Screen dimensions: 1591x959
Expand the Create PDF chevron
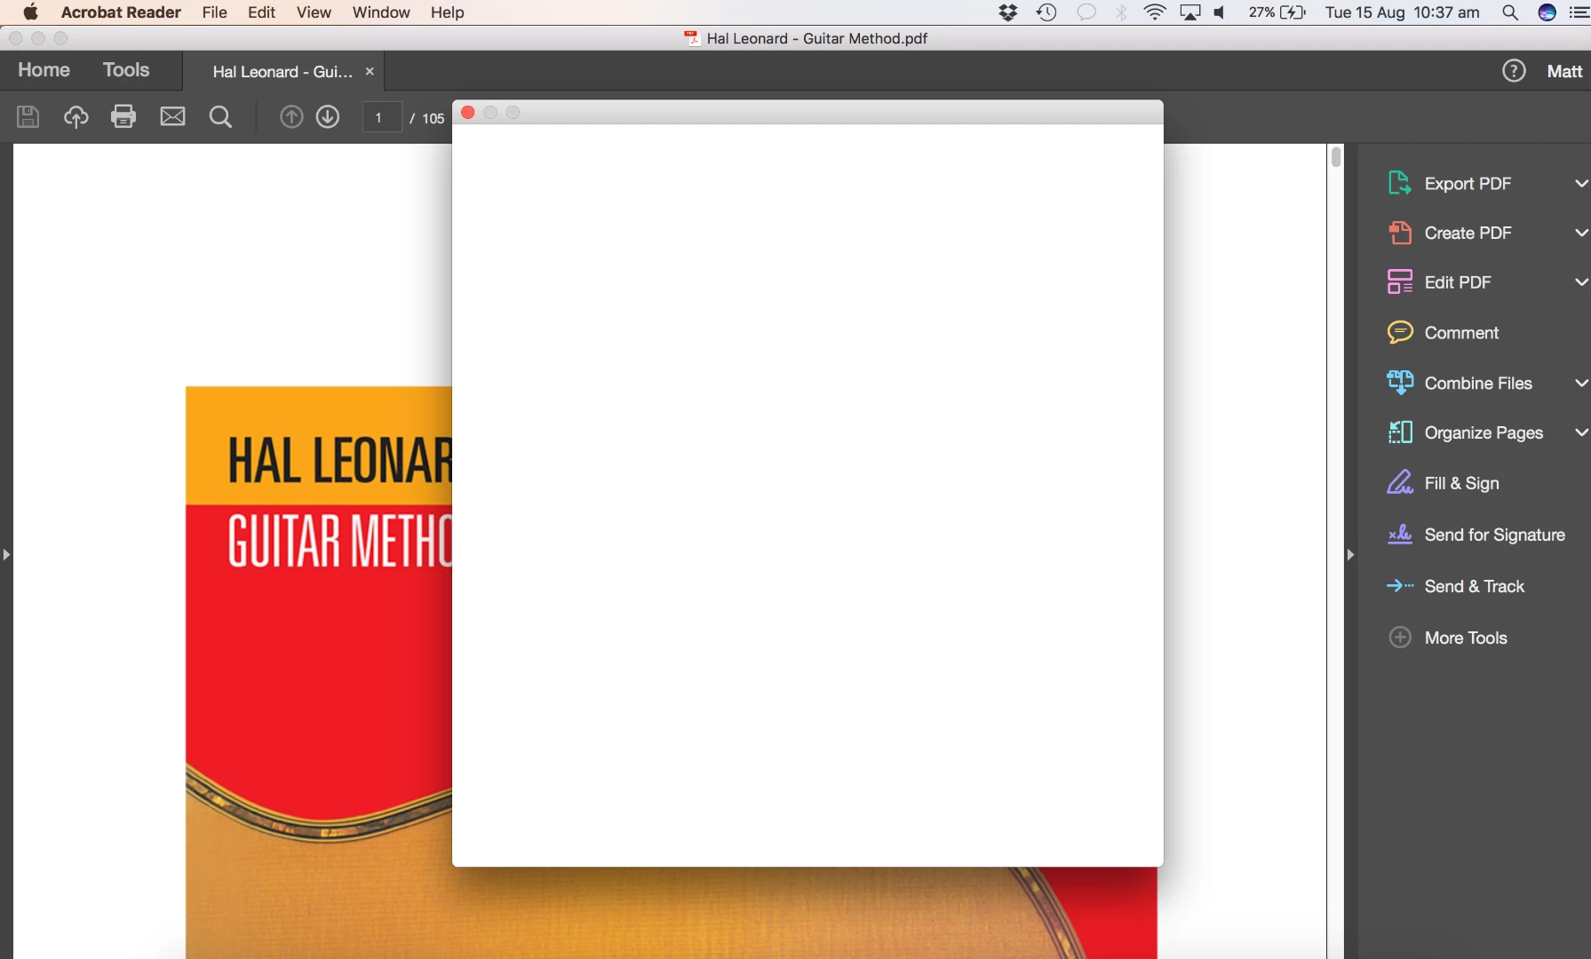pos(1580,233)
